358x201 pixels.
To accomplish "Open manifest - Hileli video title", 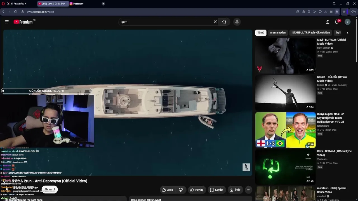I will [331, 190].
